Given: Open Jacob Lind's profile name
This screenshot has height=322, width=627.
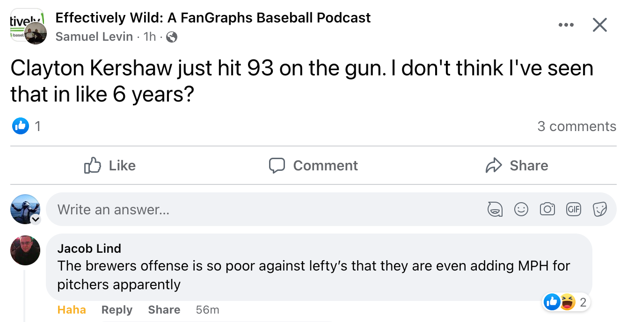Looking at the screenshot, I should point(89,249).
